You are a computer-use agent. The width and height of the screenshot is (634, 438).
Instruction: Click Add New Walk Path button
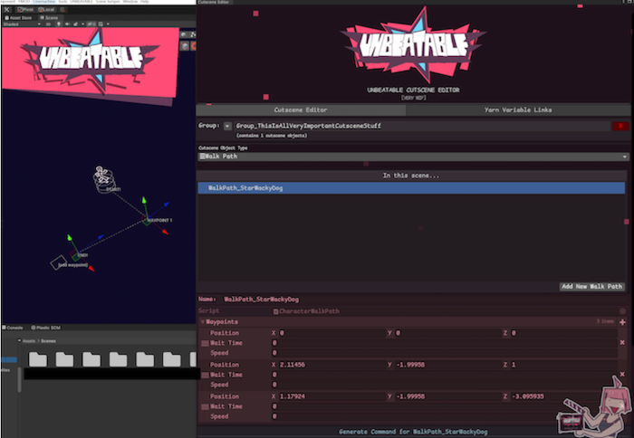tap(592, 287)
